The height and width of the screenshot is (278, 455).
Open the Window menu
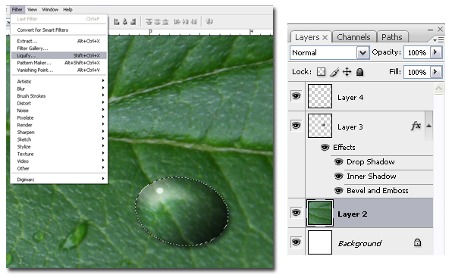(x=50, y=10)
